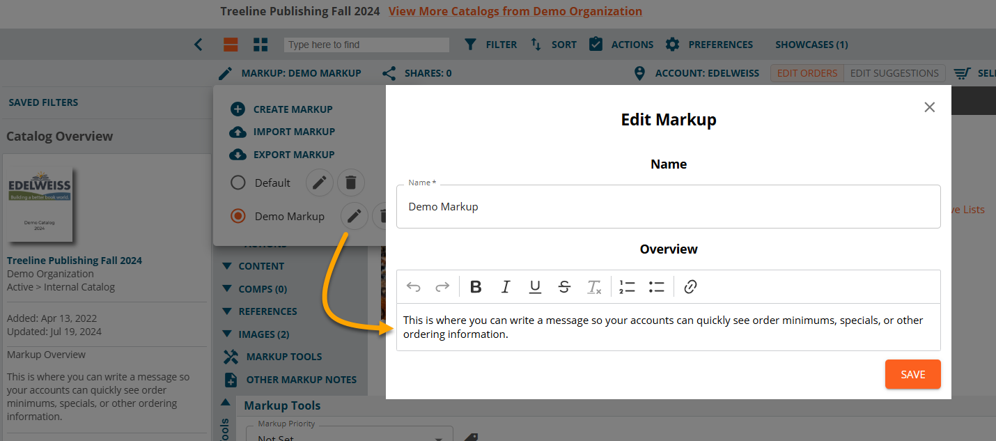
Task: Click in the Overview message text area
Action: coord(669,327)
